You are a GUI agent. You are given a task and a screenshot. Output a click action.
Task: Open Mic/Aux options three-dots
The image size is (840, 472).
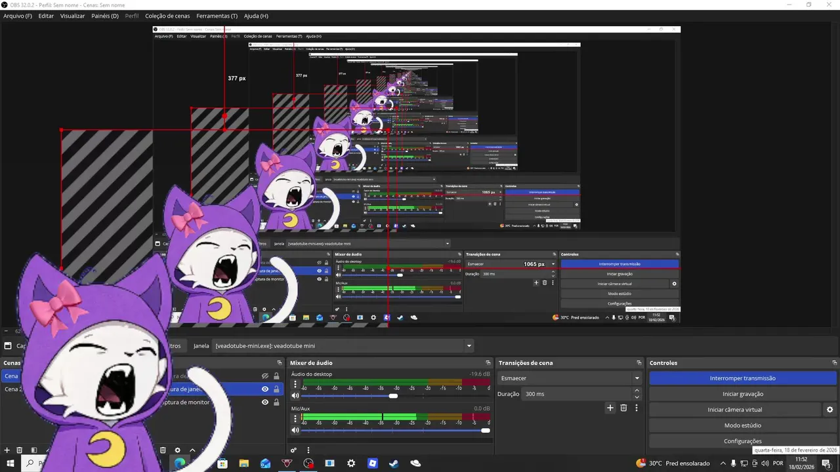(x=295, y=420)
